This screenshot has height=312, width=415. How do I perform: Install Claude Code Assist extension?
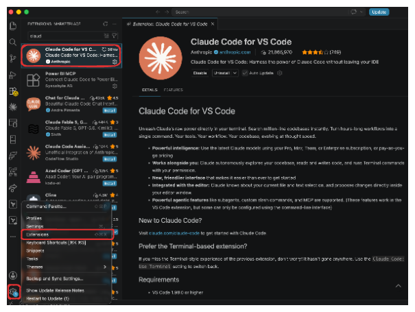tap(110, 159)
